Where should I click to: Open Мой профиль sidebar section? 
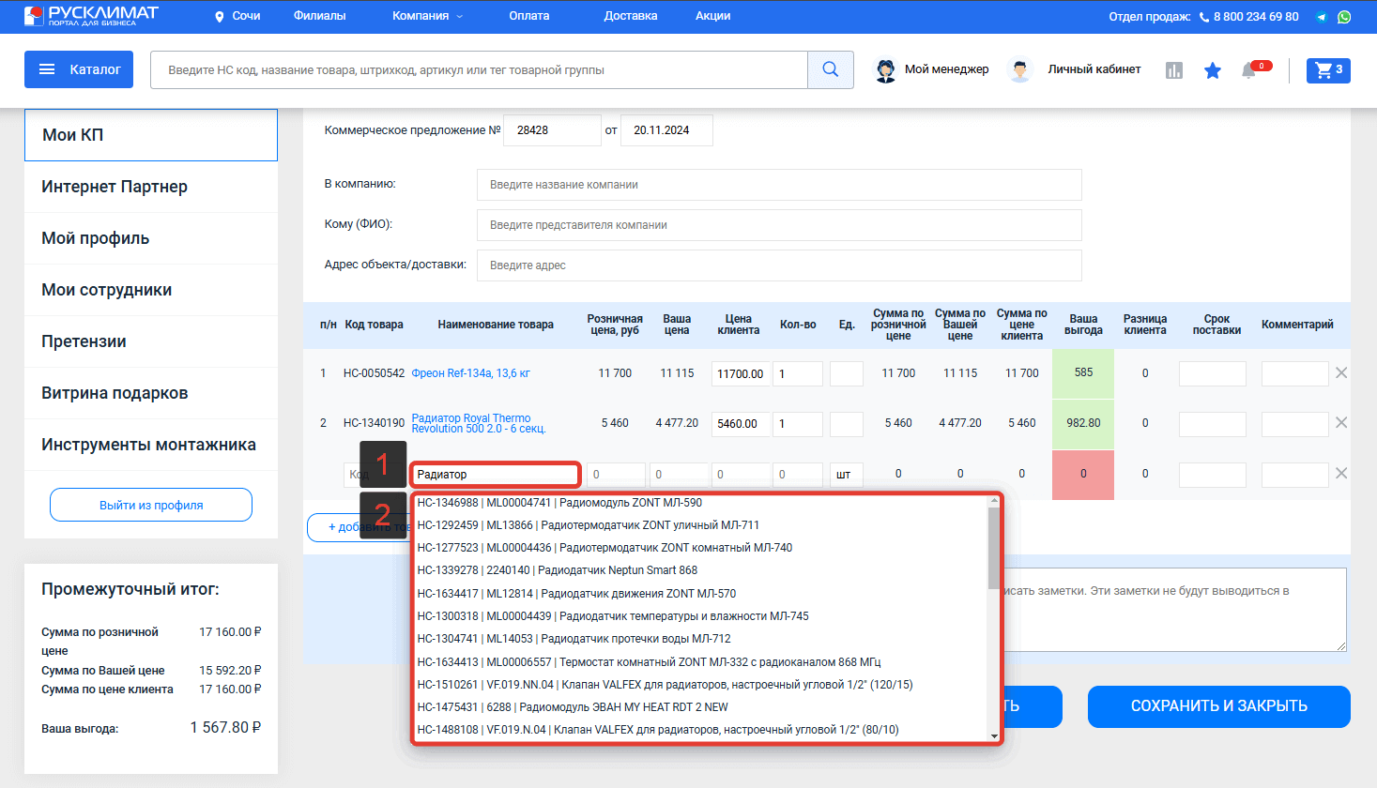[151, 238]
